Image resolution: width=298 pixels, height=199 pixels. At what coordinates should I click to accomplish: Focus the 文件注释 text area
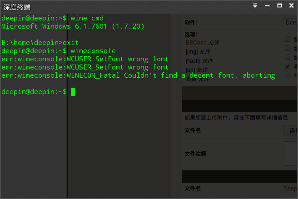click(x=291, y=154)
